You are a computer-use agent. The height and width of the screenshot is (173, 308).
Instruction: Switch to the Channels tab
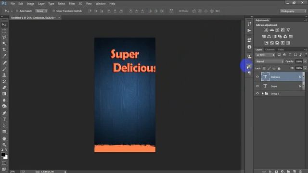point(269,49)
